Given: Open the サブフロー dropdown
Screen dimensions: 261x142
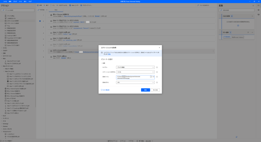Looking at the screenshot, I should (x=43, y=10).
